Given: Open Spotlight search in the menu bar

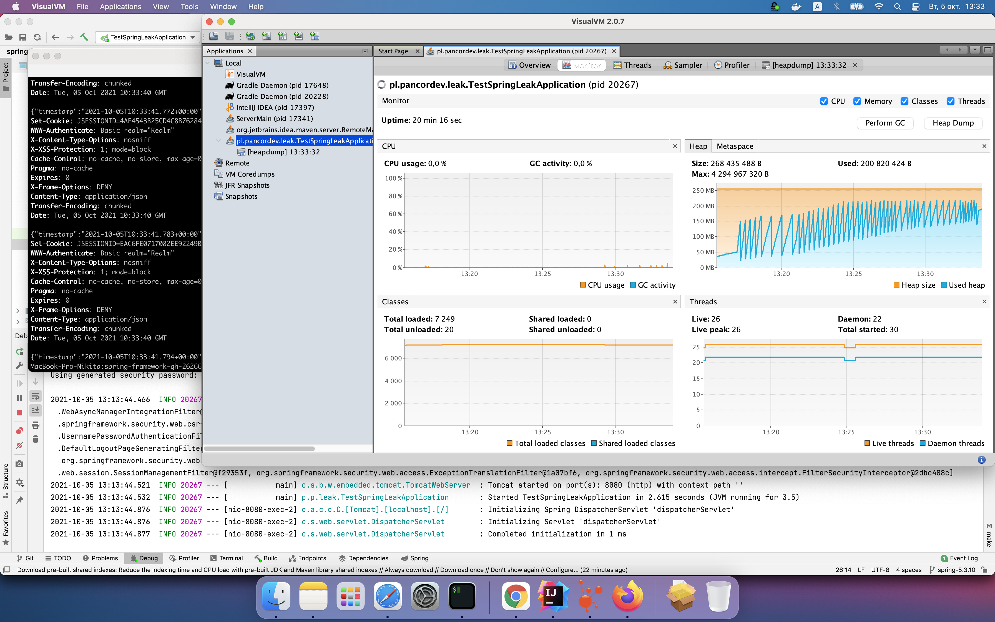Looking at the screenshot, I should point(897,7).
